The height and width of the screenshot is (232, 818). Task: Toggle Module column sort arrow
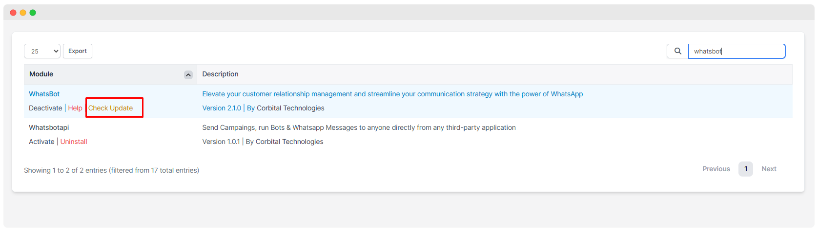[x=188, y=75]
